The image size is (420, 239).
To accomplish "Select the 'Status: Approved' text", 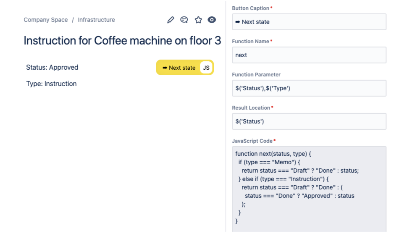I will click(52, 67).
